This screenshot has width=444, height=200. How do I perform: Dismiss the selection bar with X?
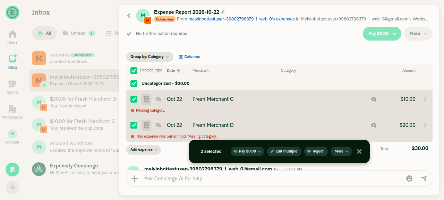coord(359,151)
